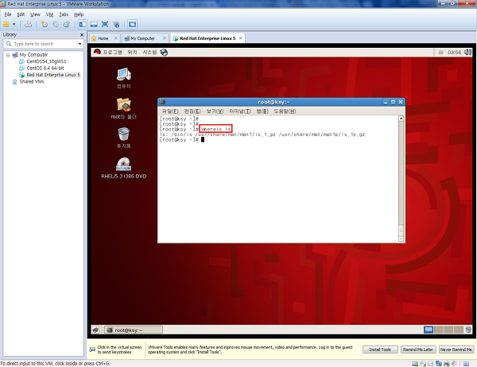Screen dimensions: 477x367
Task: Switch to first workspace in switcher
Action: [x=429, y=330]
